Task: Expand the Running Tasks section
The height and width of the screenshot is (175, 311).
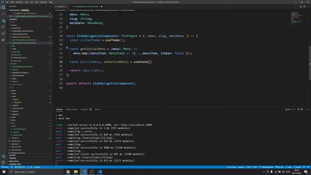Action: 15,164
